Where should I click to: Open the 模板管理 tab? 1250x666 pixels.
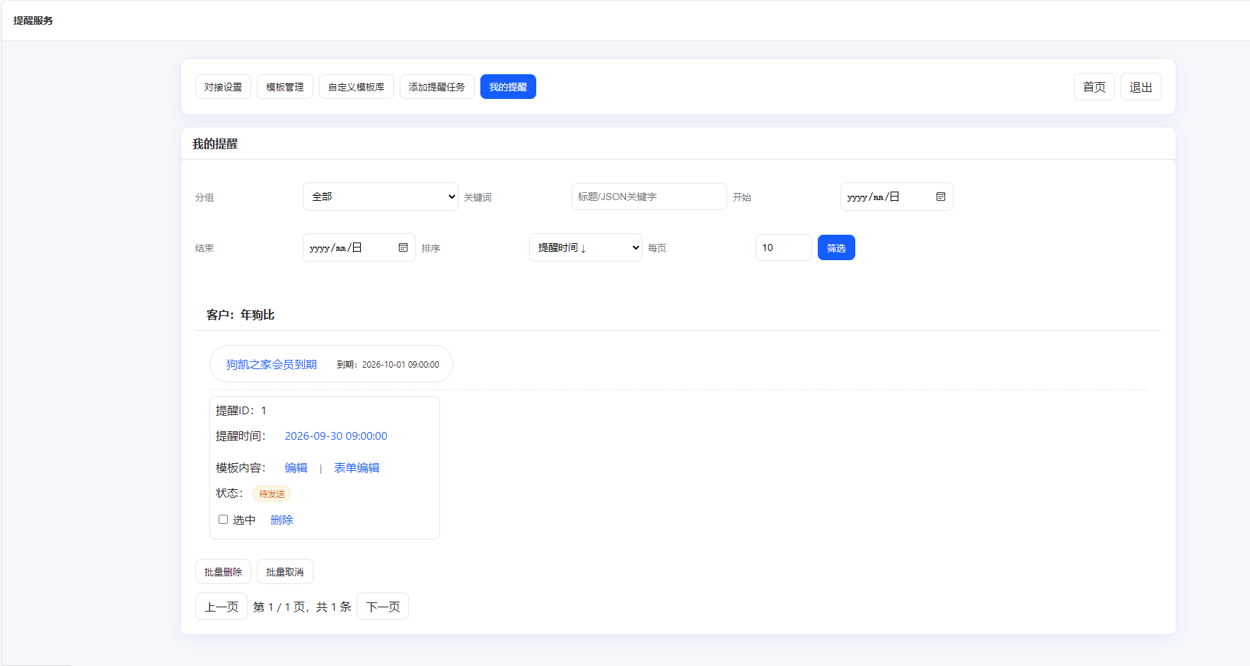pyautogui.click(x=284, y=87)
